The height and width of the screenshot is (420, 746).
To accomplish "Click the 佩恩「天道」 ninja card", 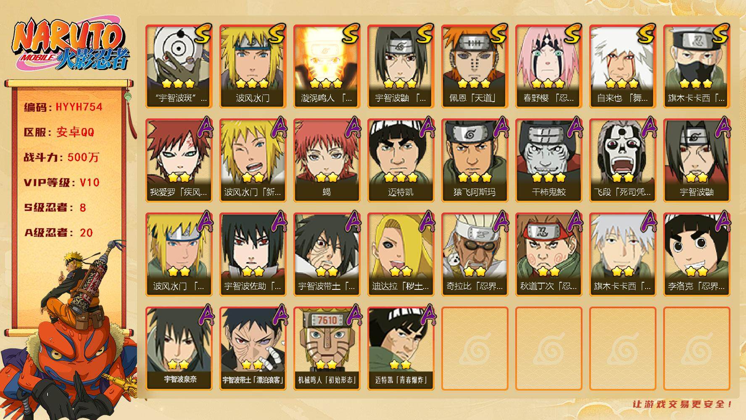I will point(474,66).
